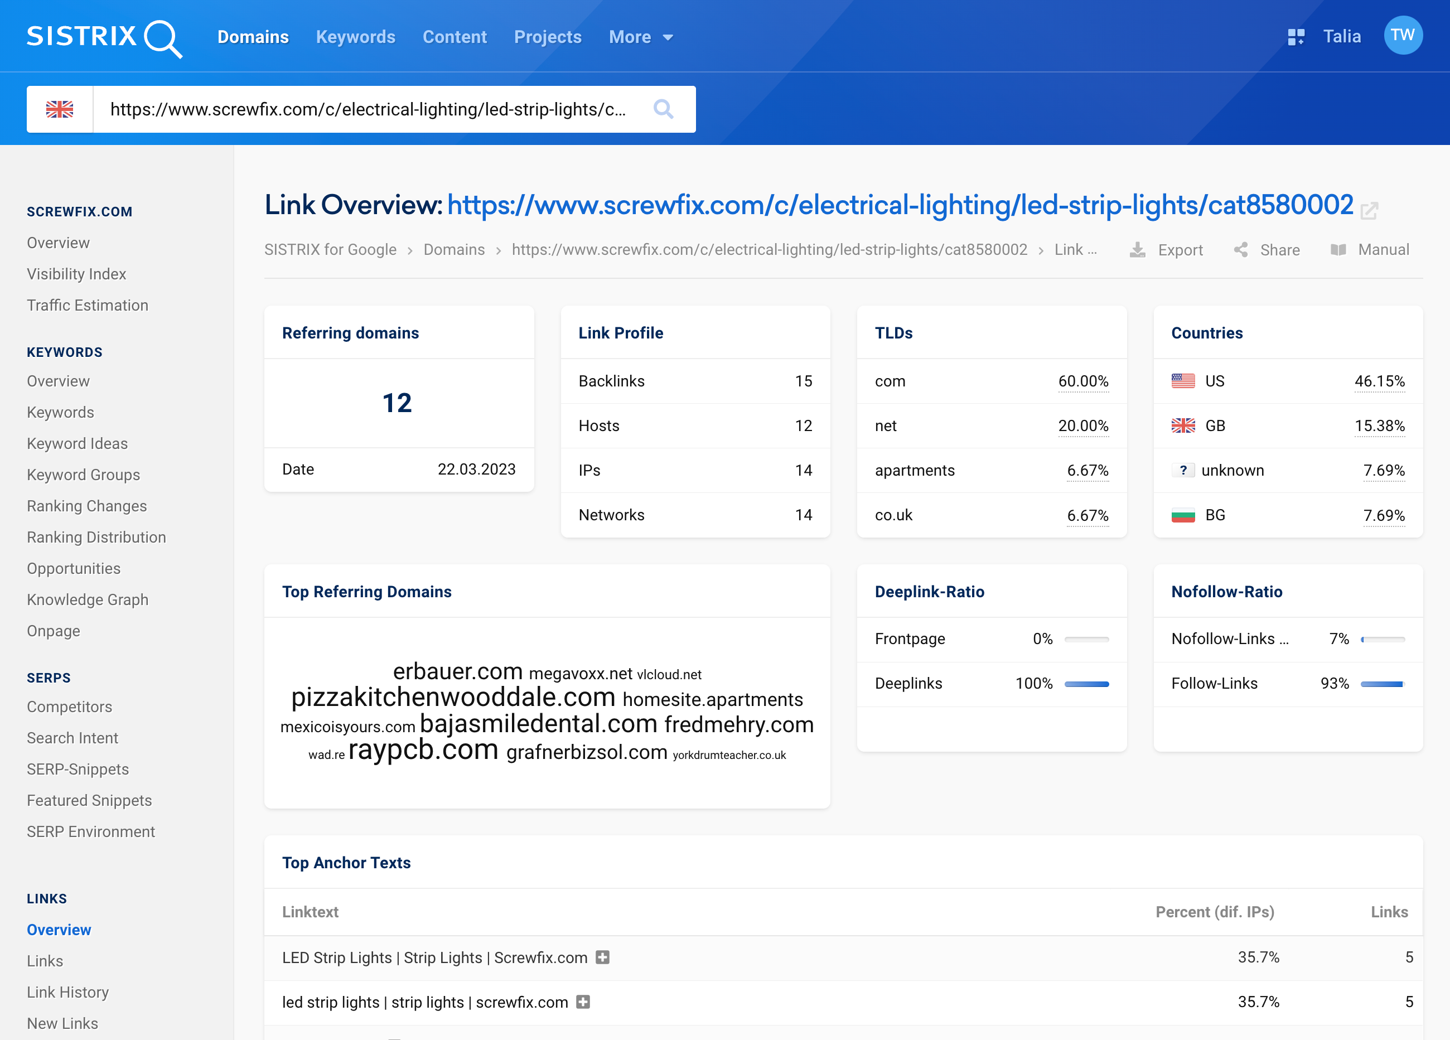1450x1040 pixels.
Task: Click the BG flag icon in Countries
Action: 1183,515
